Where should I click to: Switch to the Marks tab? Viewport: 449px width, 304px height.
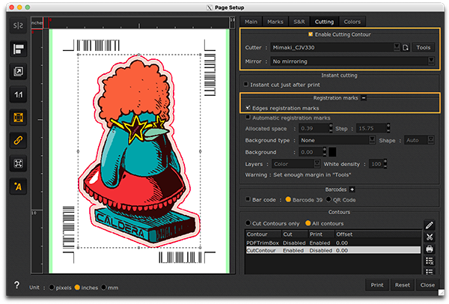(x=275, y=22)
